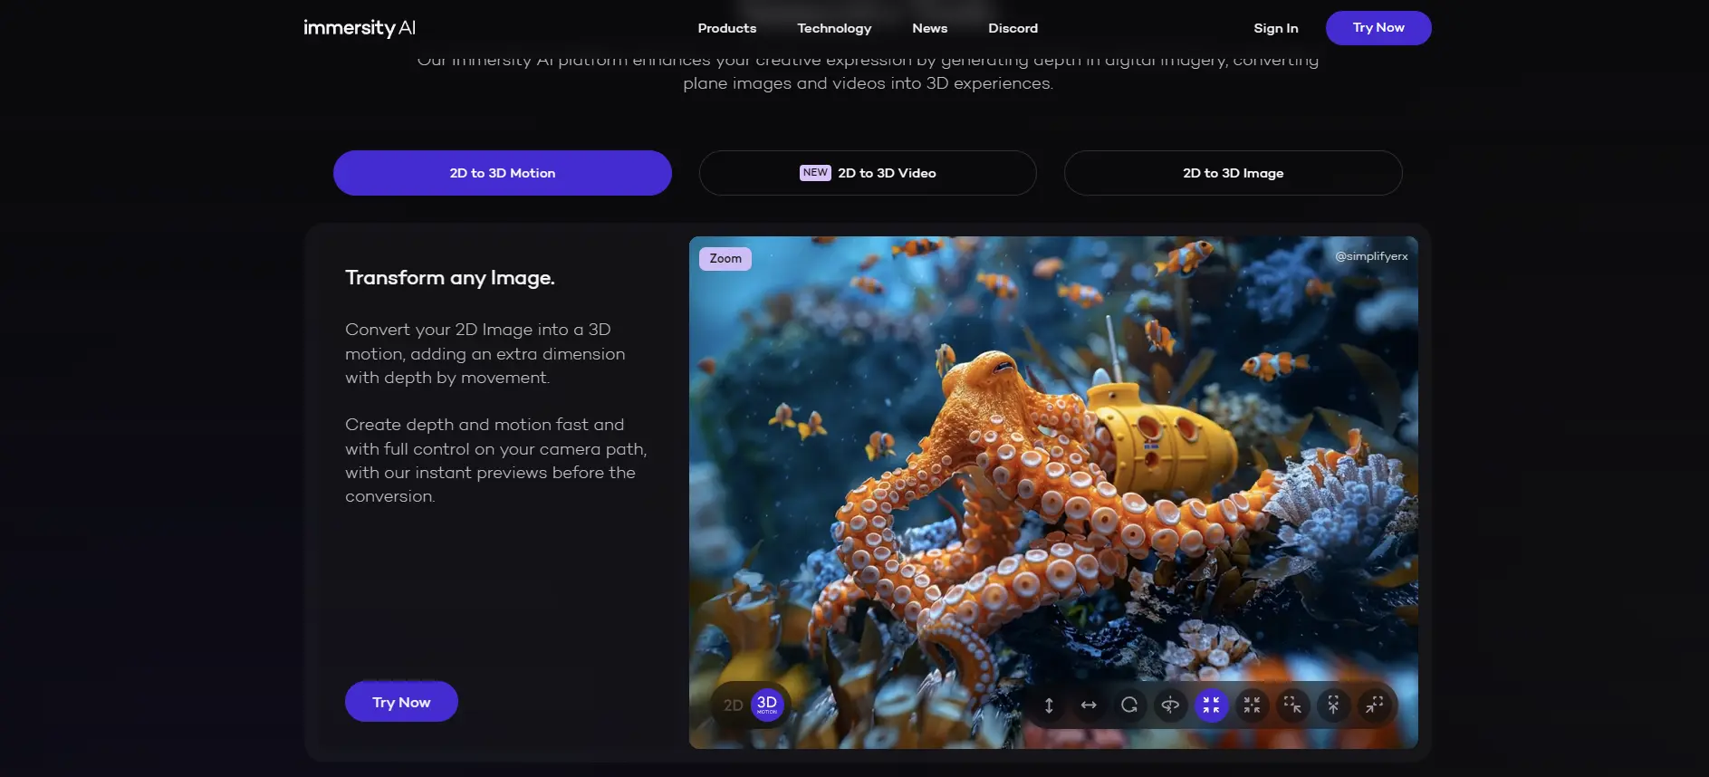Viewport: 1709px width, 777px height.
Task: Click the Sign In link
Action: click(1276, 28)
